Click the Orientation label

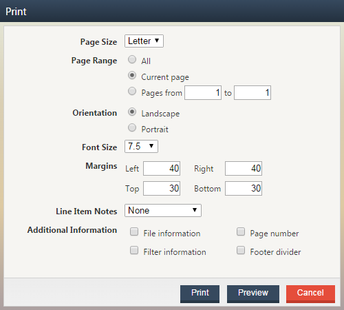[95, 113]
